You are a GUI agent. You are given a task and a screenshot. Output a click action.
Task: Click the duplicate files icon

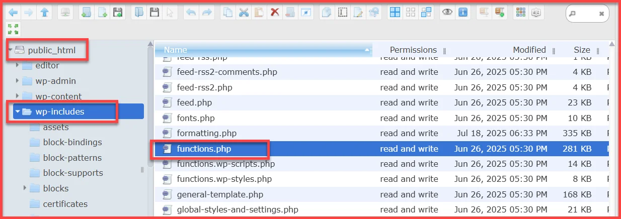(327, 12)
